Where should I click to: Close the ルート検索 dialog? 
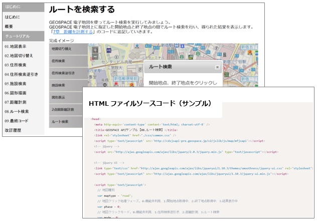pyautogui.click(x=217, y=67)
